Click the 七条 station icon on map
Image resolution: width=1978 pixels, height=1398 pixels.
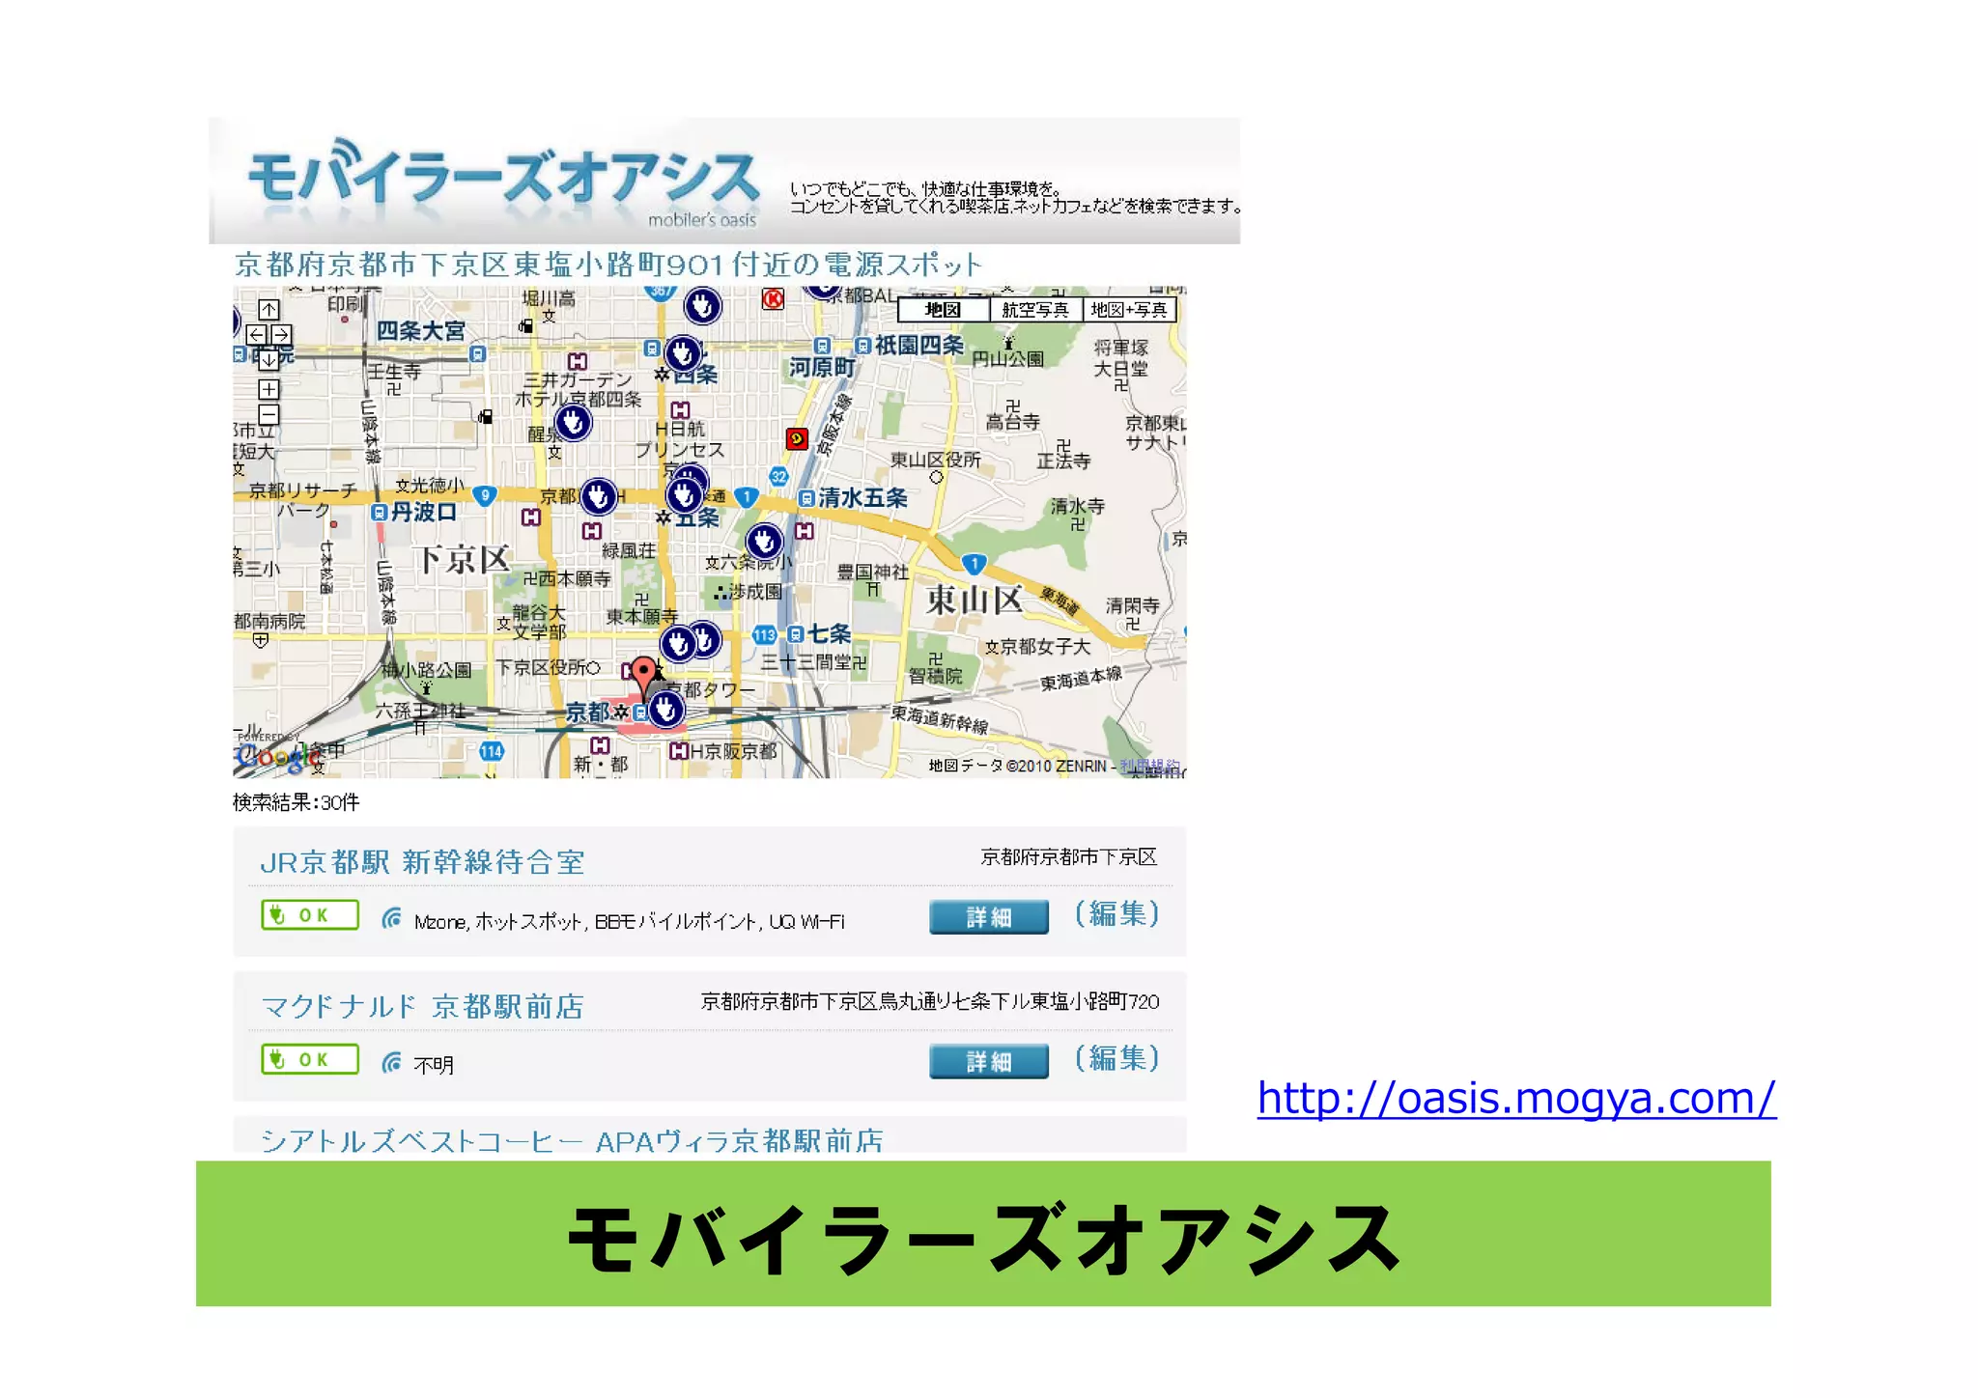[x=796, y=634]
